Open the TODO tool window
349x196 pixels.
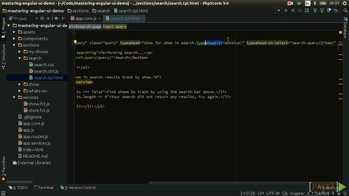pyautogui.click(x=18, y=187)
